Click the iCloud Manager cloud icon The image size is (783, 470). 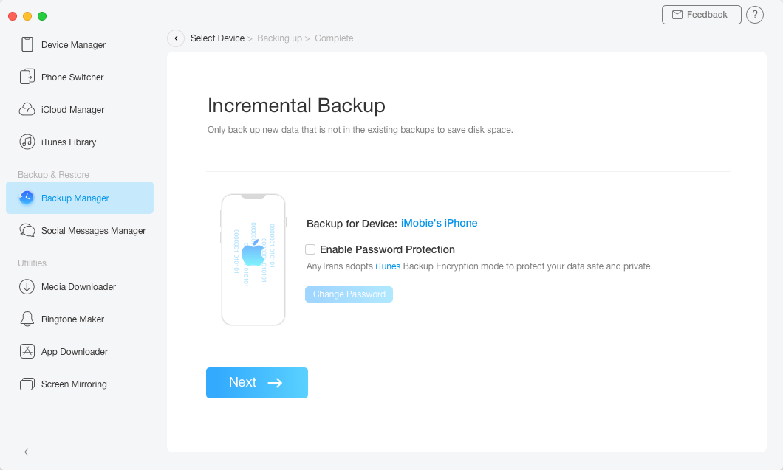point(27,110)
